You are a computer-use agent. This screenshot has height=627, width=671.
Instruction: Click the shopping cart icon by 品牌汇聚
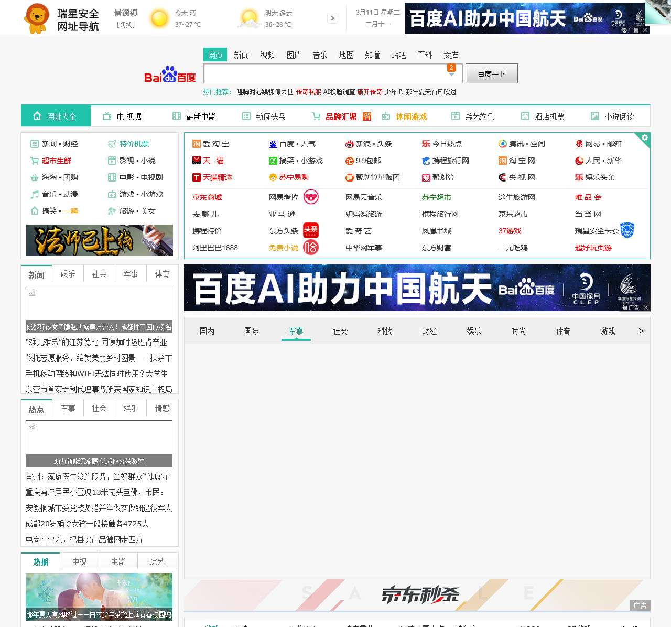click(316, 116)
